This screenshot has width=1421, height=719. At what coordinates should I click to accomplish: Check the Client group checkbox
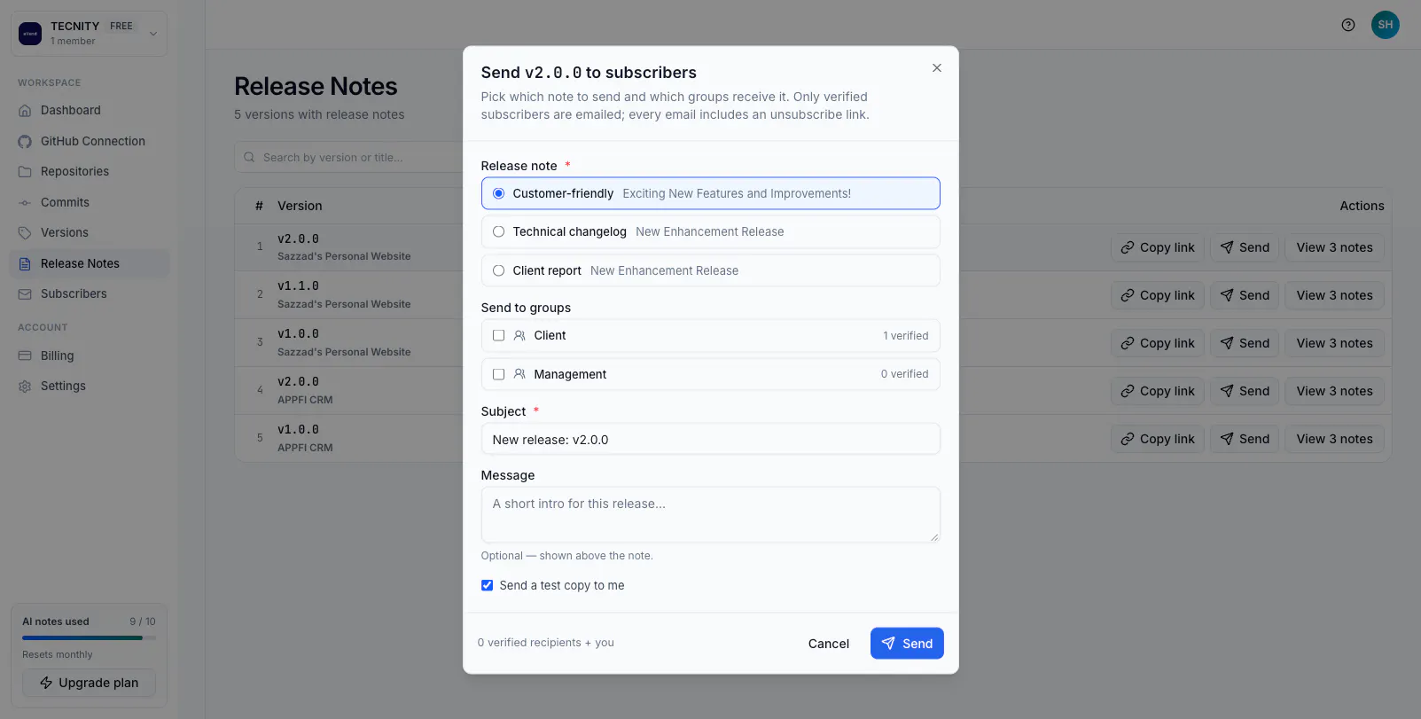498,335
